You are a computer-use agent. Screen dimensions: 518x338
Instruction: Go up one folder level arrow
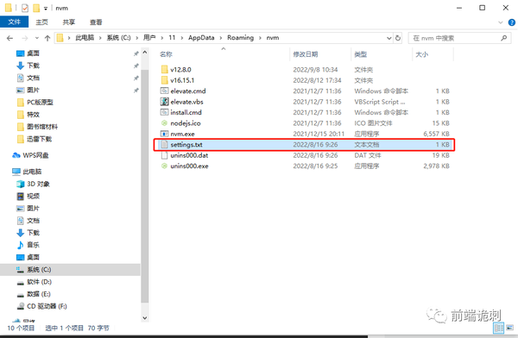(x=47, y=38)
